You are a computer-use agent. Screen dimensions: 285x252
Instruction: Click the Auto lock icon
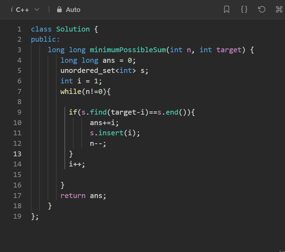59,9
